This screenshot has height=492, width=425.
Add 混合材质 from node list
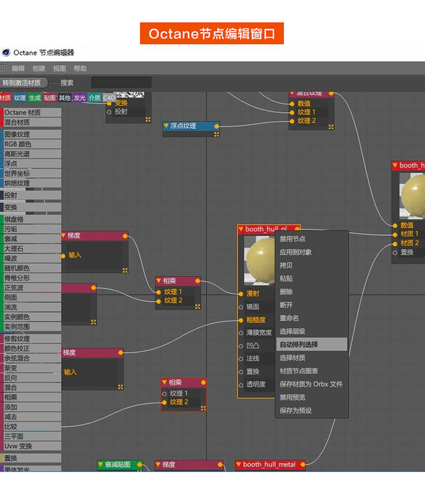click(31, 122)
